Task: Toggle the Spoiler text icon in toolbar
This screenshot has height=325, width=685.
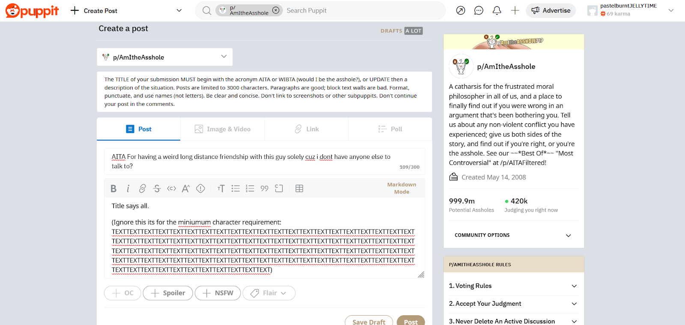Action: point(200,188)
